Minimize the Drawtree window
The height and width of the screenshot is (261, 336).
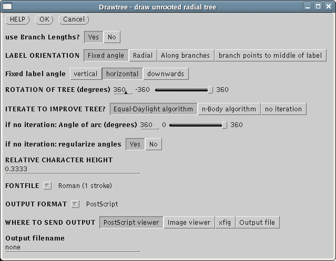click(x=308, y=7)
